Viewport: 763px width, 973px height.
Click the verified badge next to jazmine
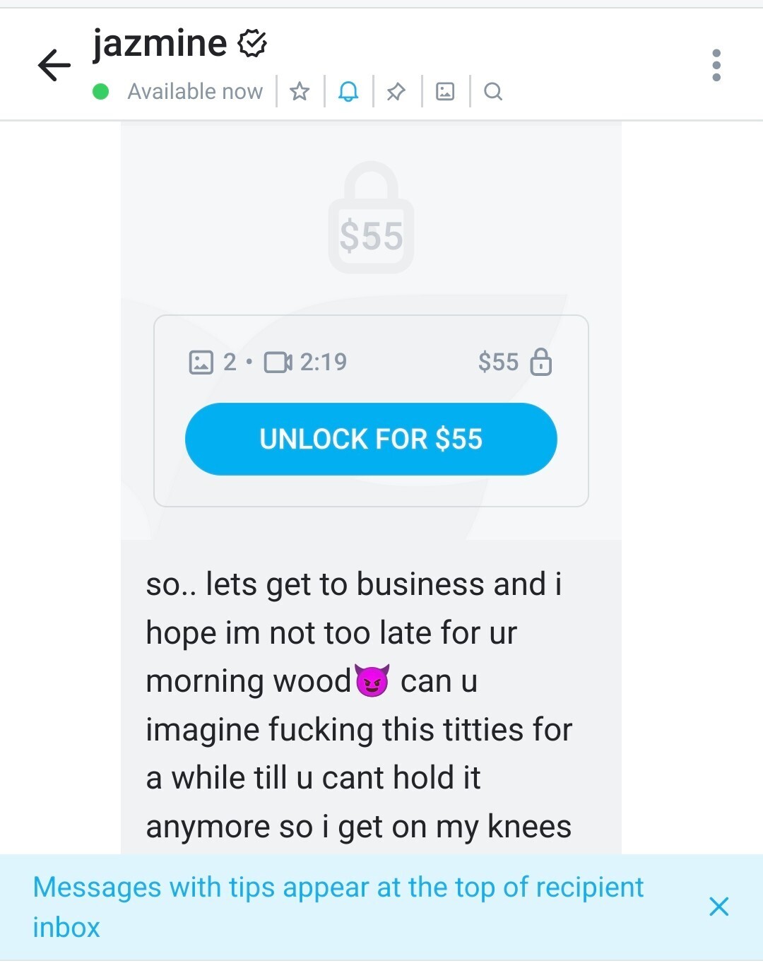[252, 44]
